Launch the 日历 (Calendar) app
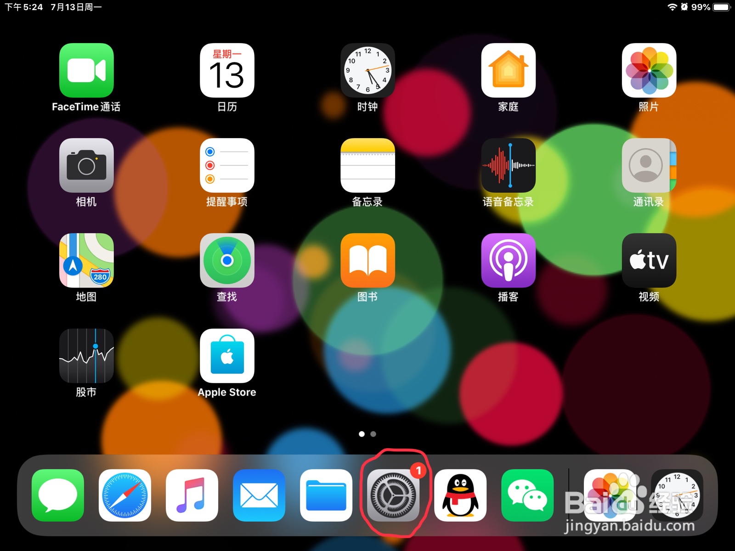735x551 pixels. tap(227, 71)
